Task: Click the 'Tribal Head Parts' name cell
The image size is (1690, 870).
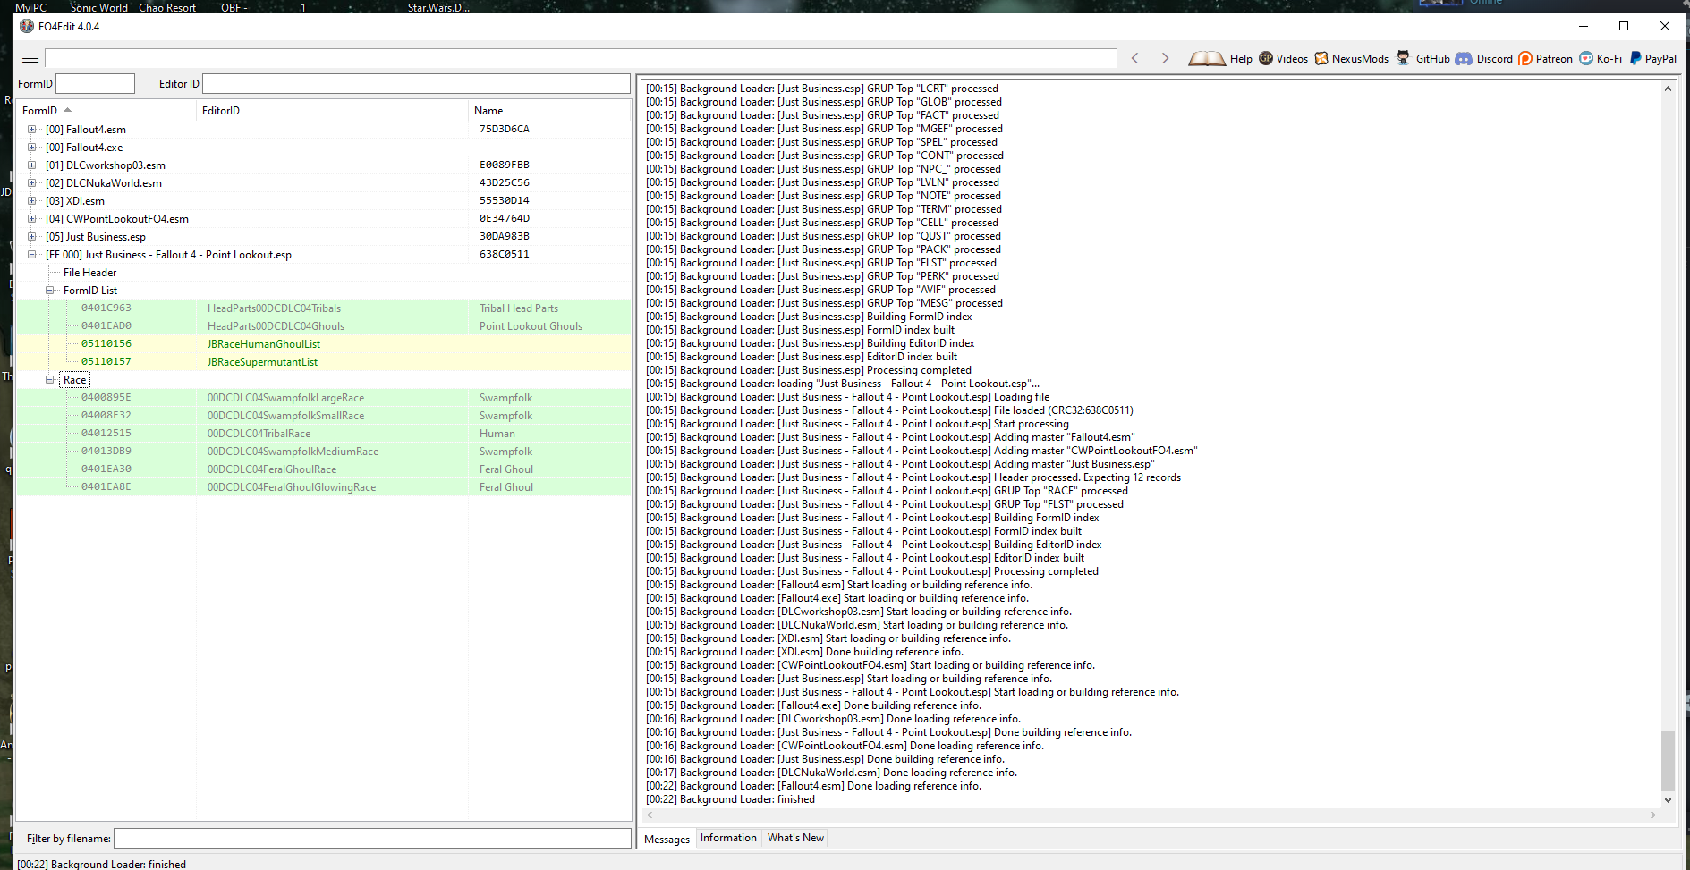Action: click(518, 308)
